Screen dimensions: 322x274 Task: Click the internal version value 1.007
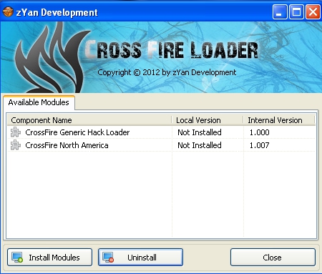[x=259, y=145]
